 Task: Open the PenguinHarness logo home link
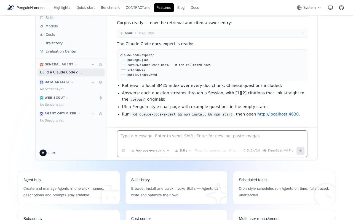pyautogui.click(x=26, y=8)
